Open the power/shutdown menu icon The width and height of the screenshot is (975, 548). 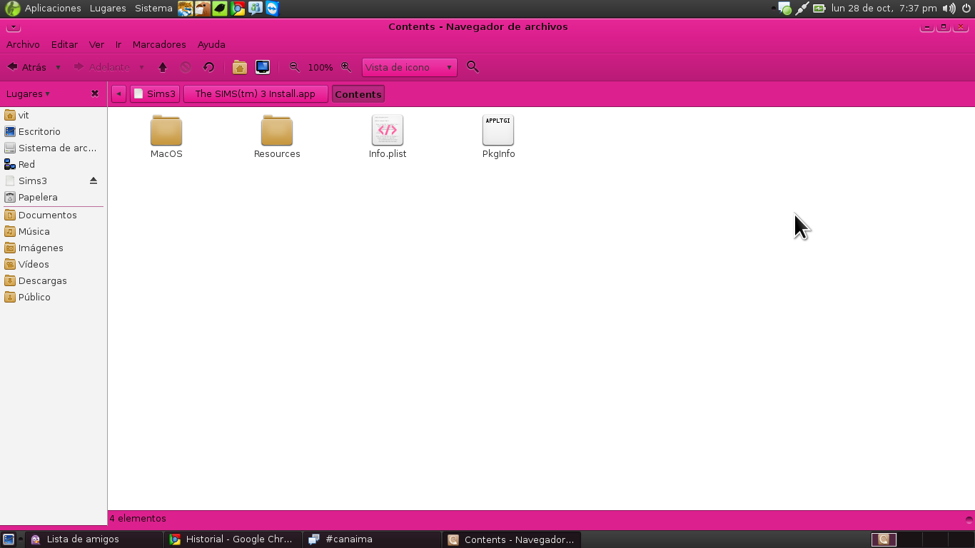click(966, 9)
